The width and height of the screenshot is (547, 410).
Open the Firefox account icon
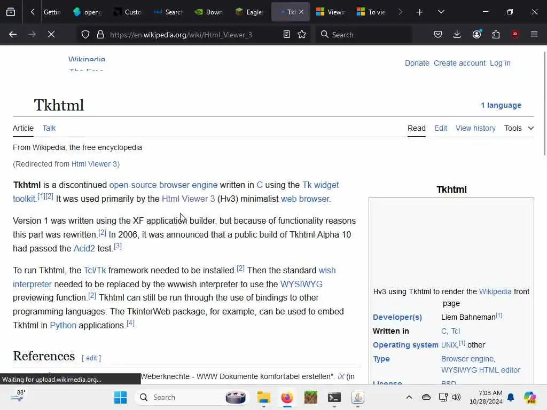476,34
